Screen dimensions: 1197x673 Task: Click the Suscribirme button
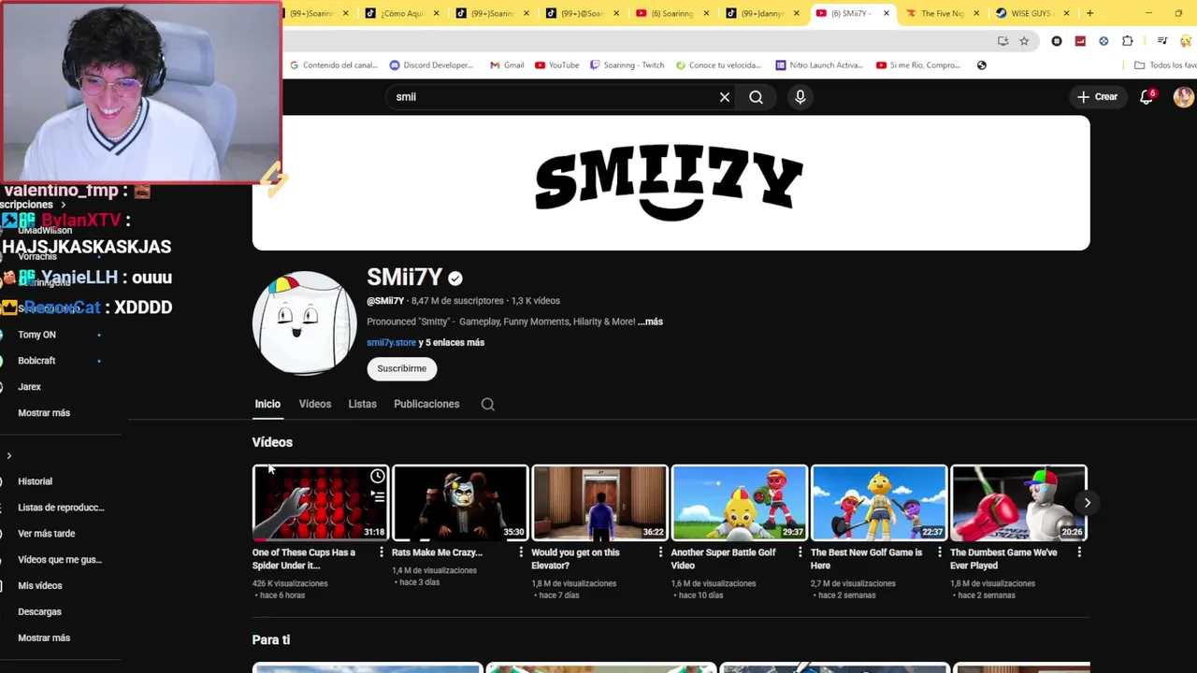402,369
